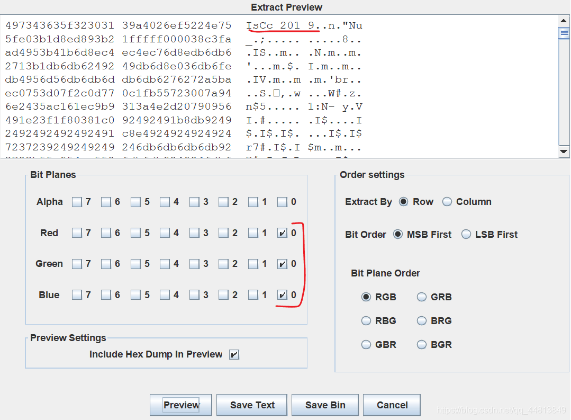The height and width of the screenshot is (420, 571).
Task: Check Red bit plane 3
Action: click(194, 233)
